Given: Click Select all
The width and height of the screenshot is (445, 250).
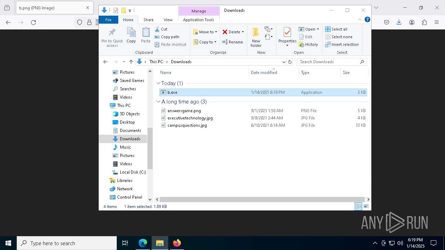Looking at the screenshot, I should tap(336, 29).
